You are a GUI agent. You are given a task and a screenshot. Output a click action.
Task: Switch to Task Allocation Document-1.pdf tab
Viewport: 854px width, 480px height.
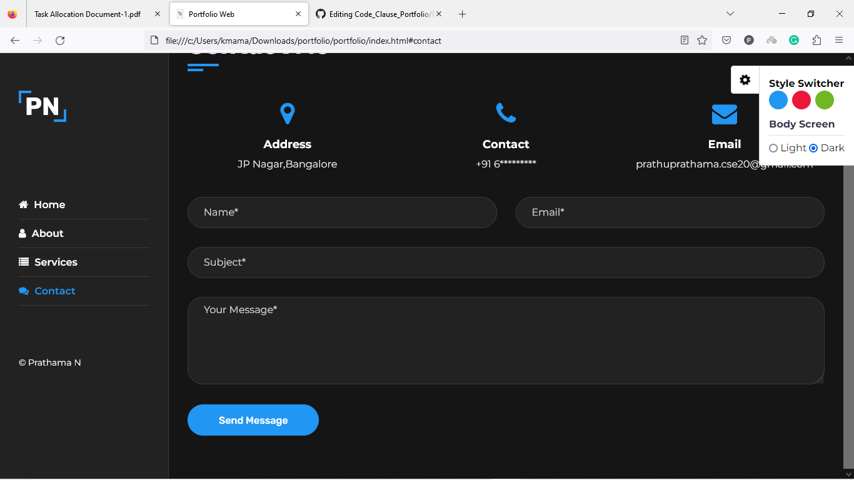[88, 14]
